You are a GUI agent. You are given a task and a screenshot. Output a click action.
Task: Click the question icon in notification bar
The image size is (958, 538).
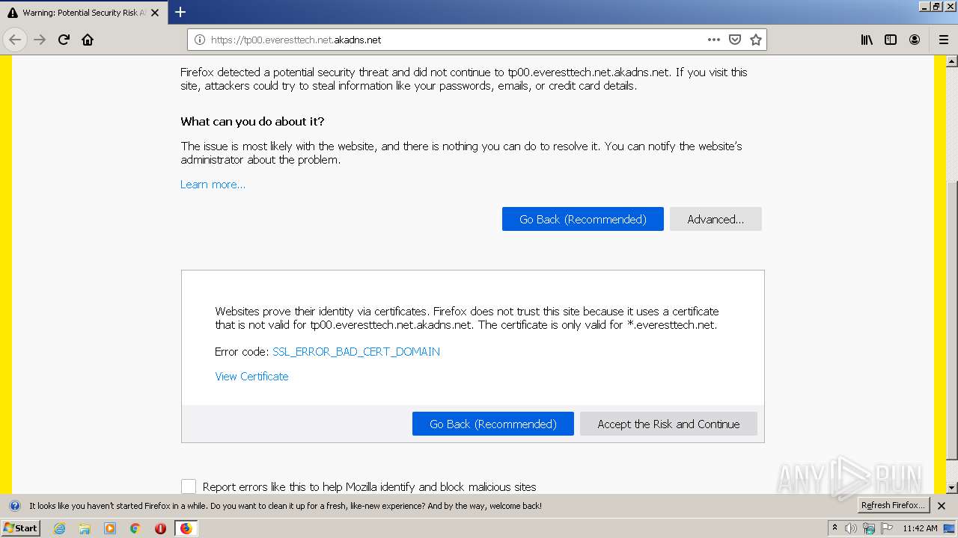point(15,506)
